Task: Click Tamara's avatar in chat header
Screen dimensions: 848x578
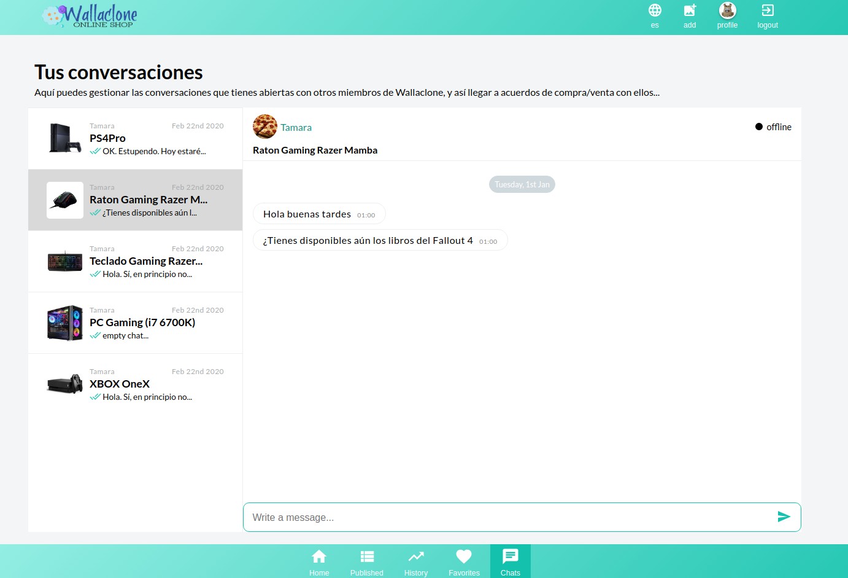Action: coord(265,127)
